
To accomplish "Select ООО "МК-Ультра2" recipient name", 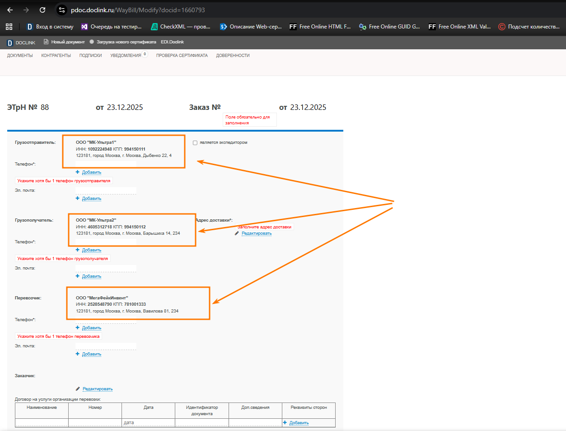I will click(96, 220).
